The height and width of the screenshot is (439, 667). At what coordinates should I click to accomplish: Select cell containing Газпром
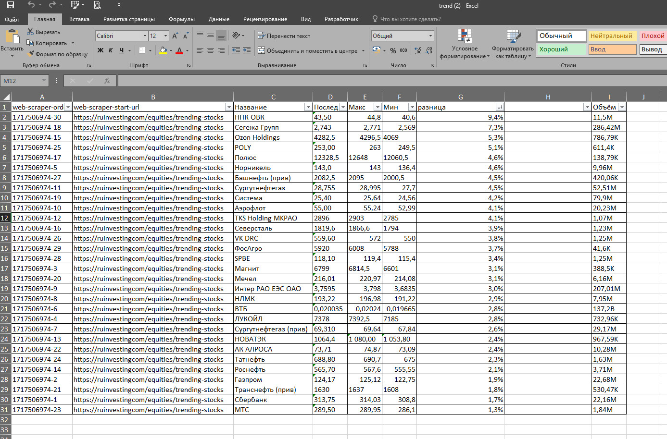pyautogui.click(x=273, y=379)
